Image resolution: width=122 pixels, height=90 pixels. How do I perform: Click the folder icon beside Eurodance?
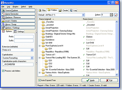[43, 40]
